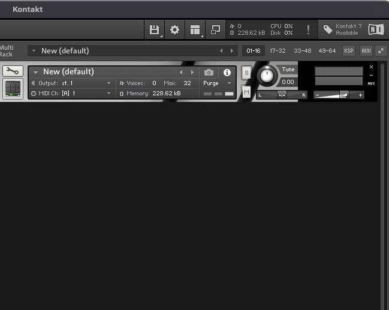Open instrument edit mode with wrench icon
Screen dimensions: 389x310
tap(11, 71)
